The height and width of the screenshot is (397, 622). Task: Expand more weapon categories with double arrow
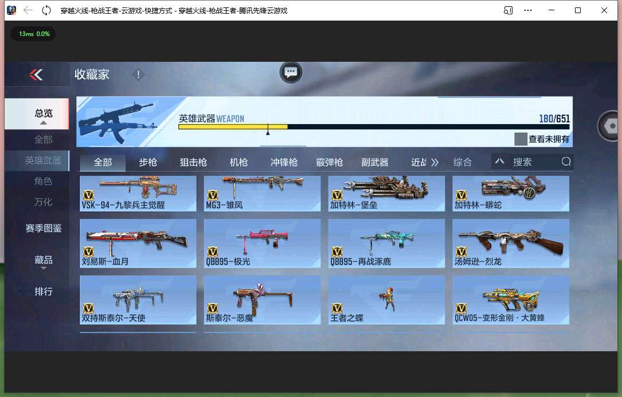pyautogui.click(x=435, y=162)
